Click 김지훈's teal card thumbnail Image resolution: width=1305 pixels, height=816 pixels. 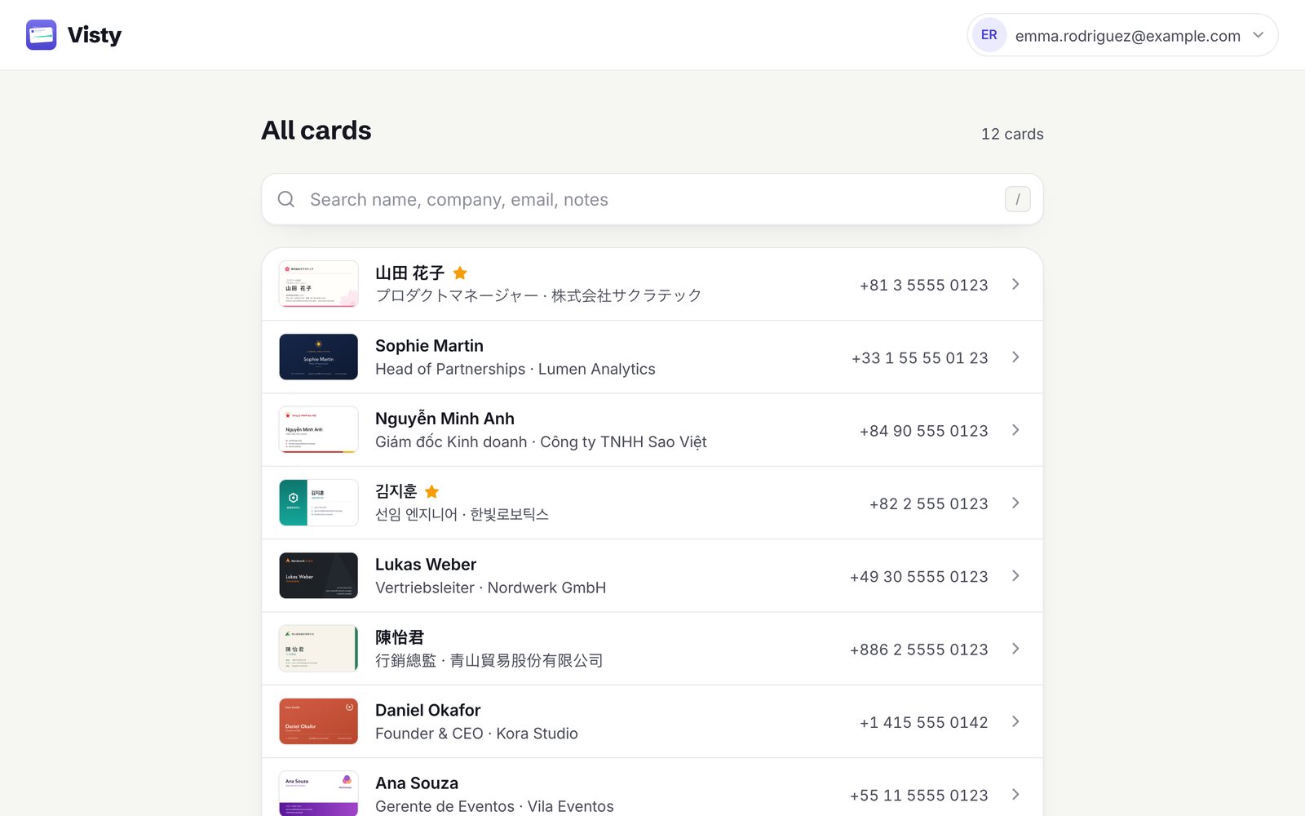coord(319,503)
